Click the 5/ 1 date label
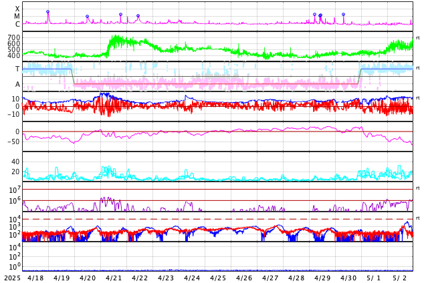This screenshot has height=283, width=424. pos(374,278)
